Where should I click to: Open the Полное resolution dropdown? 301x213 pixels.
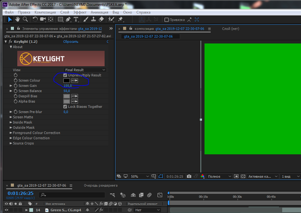pos(219,177)
